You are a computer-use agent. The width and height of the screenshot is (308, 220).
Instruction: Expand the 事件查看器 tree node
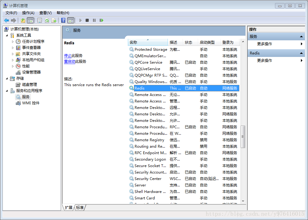coord(13,48)
